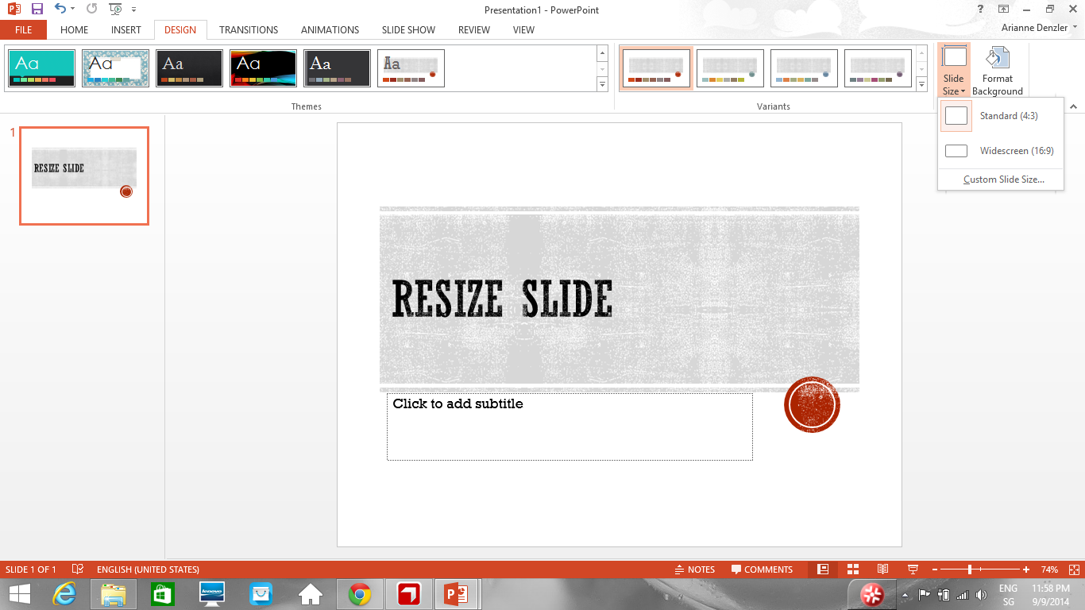Image resolution: width=1085 pixels, height=610 pixels.
Task: Toggle the Notes pane
Action: click(694, 569)
